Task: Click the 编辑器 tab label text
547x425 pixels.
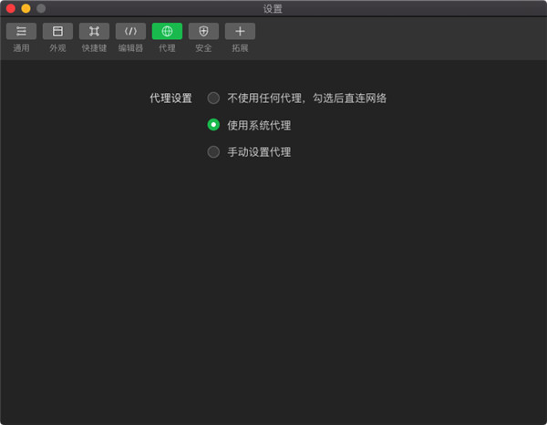Action: point(130,47)
